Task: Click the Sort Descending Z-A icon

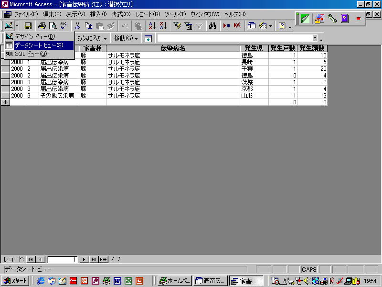Action: click(163, 26)
